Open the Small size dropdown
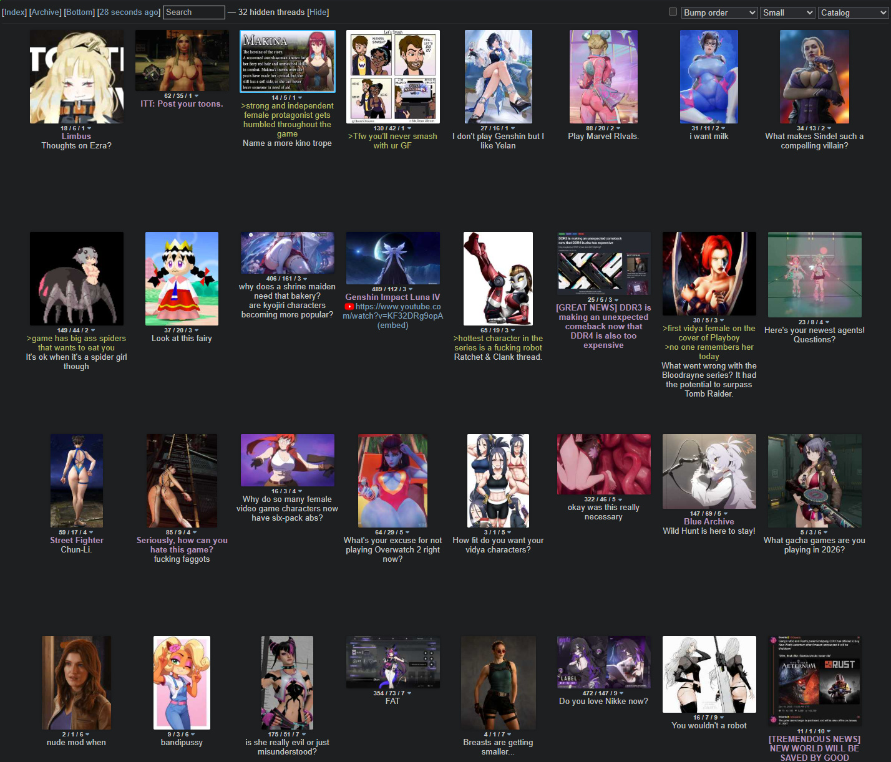891x762 pixels. pyautogui.click(x=787, y=12)
